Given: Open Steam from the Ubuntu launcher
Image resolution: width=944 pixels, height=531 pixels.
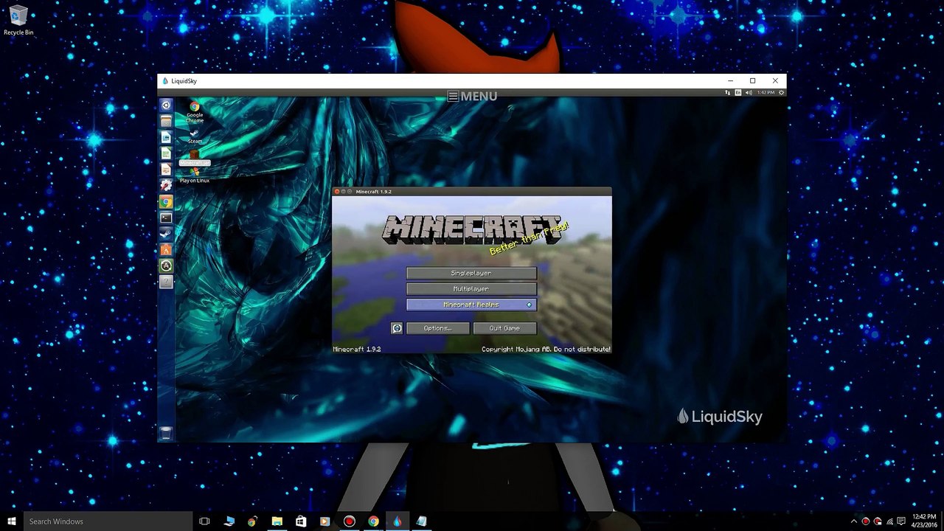Looking at the screenshot, I should (x=166, y=234).
